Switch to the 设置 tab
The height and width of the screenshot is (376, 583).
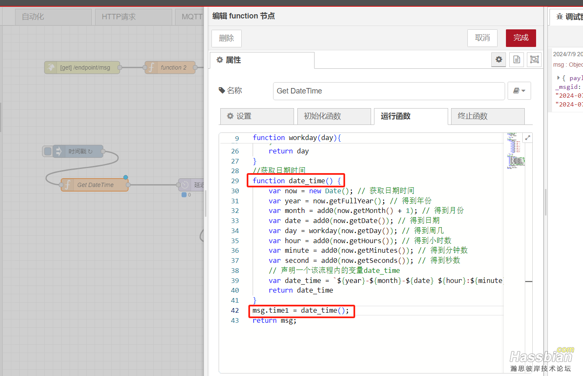coord(257,116)
